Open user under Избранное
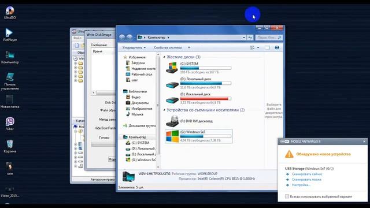The width and height of the screenshot is (370, 208). (x=132, y=80)
